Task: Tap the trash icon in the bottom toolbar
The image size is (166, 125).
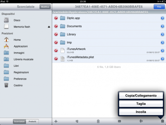Action: point(98,121)
